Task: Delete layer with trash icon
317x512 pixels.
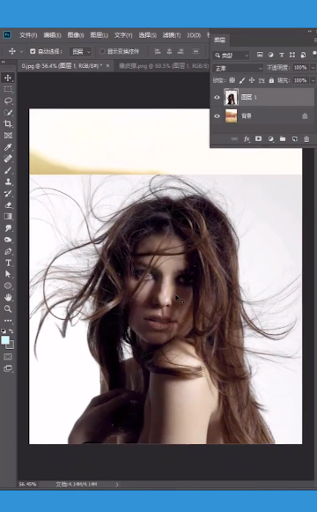Action: (306, 139)
